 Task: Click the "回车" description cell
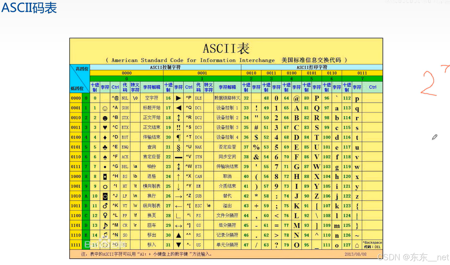151,225
